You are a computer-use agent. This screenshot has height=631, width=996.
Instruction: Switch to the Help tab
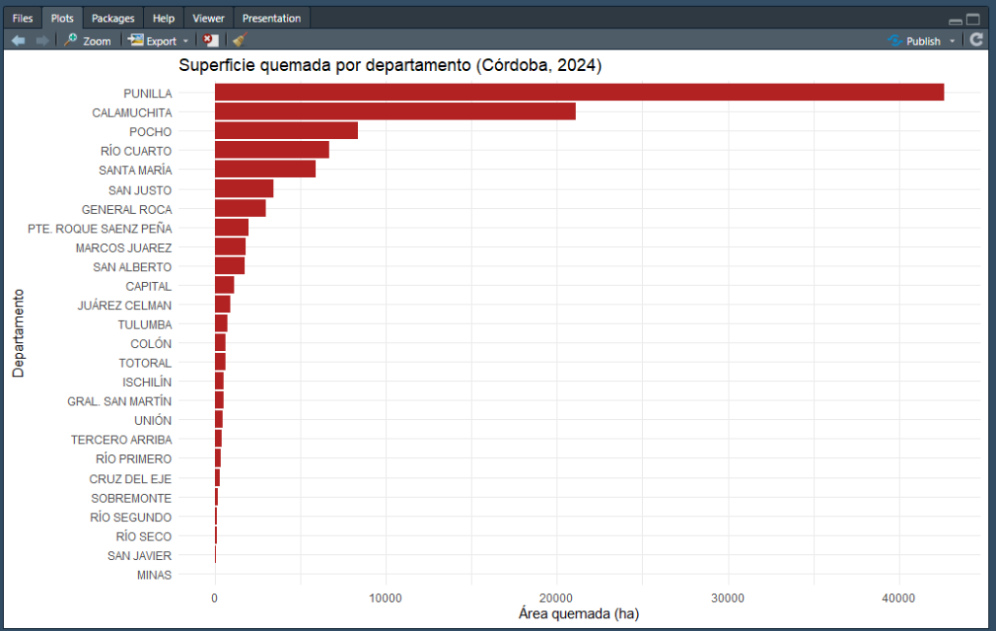coord(164,18)
